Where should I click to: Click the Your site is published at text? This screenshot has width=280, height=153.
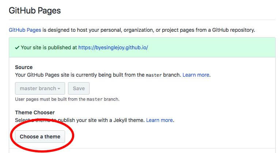tap(49, 48)
